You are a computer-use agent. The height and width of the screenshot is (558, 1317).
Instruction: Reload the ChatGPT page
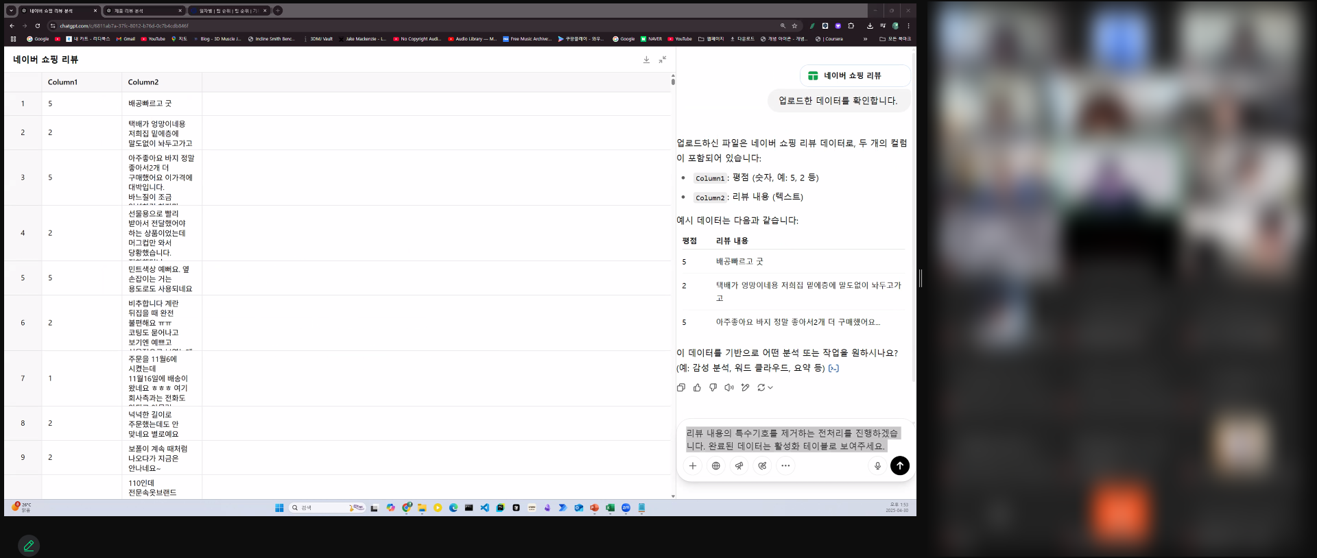[x=37, y=26]
